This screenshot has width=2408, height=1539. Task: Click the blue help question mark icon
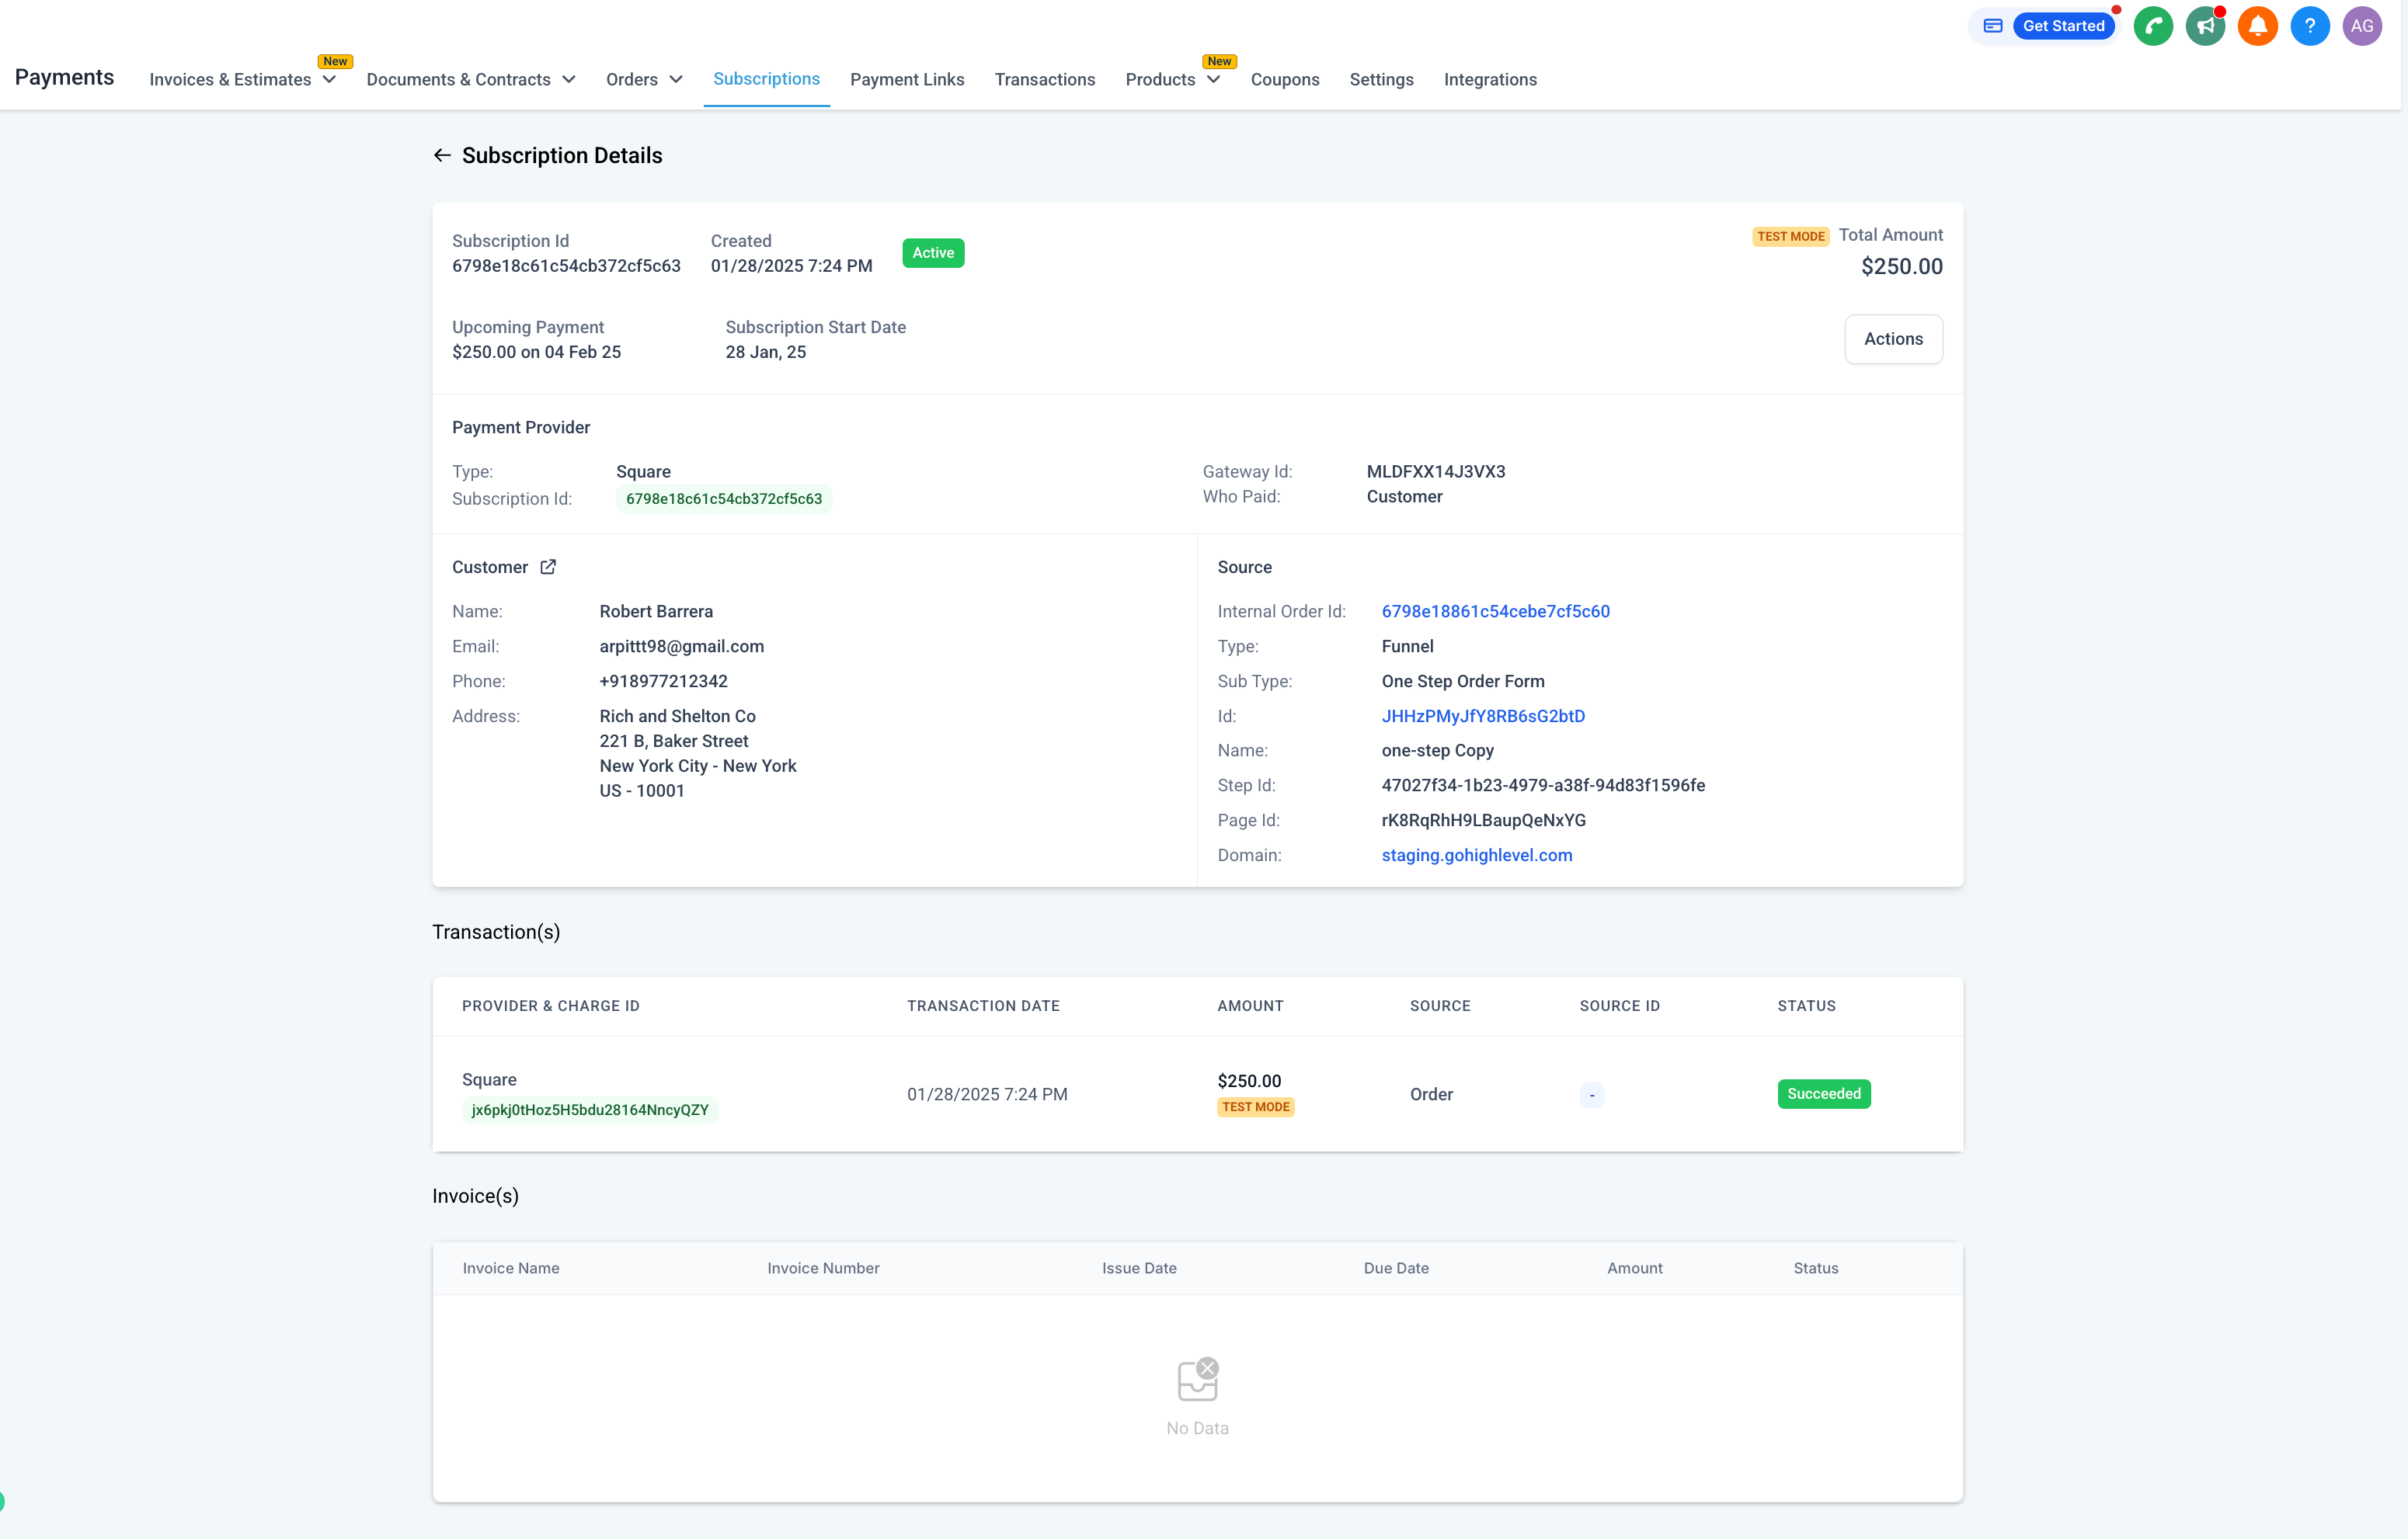coord(2309,26)
